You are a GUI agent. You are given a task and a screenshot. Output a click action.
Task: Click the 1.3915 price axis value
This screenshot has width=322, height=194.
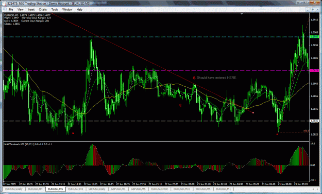(x=314, y=20)
